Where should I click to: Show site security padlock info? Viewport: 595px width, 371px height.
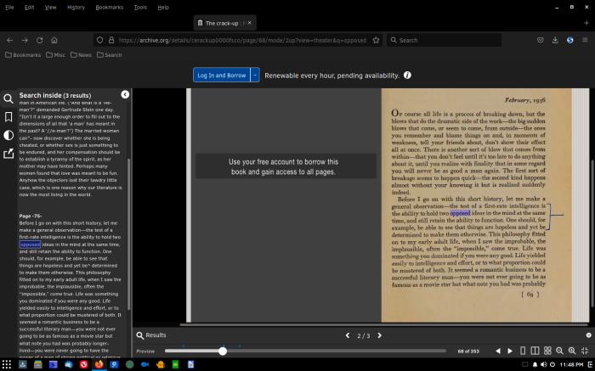click(x=111, y=40)
